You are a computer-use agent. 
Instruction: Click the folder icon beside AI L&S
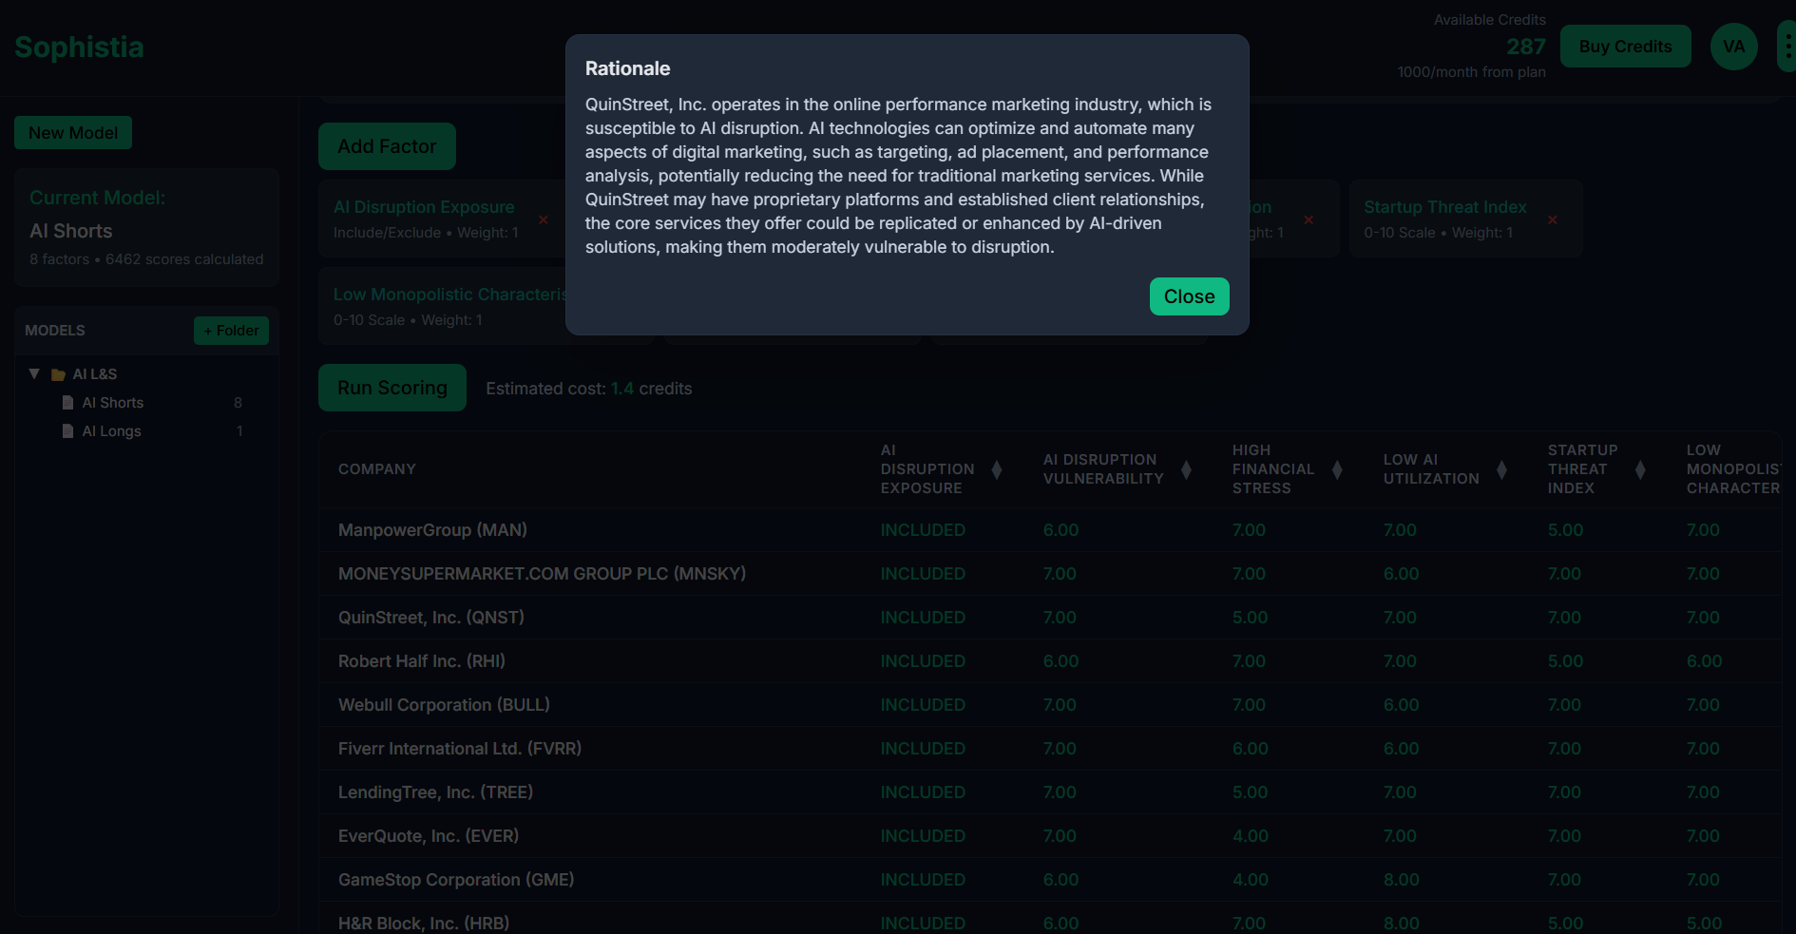coord(59,373)
